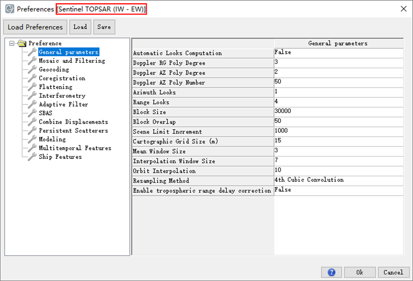Select the Geocoding preferences node
This screenshot has width=413, height=281.
pos(54,69)
